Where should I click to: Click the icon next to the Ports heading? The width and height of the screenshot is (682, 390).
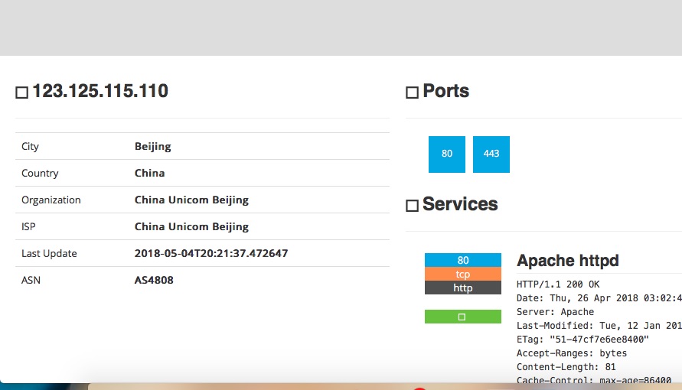[412, 93]
